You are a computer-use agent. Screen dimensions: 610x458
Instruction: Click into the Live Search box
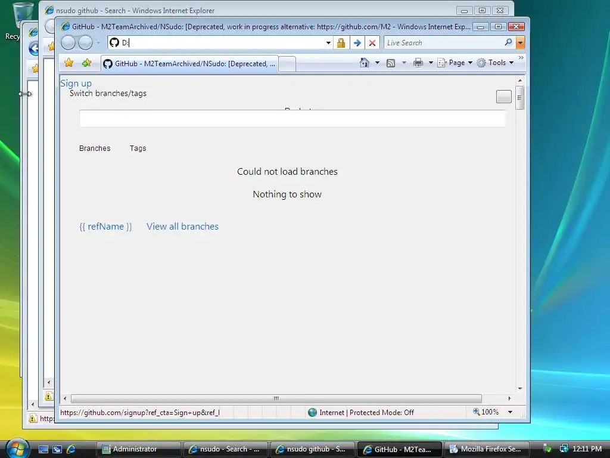pos(443,43)
